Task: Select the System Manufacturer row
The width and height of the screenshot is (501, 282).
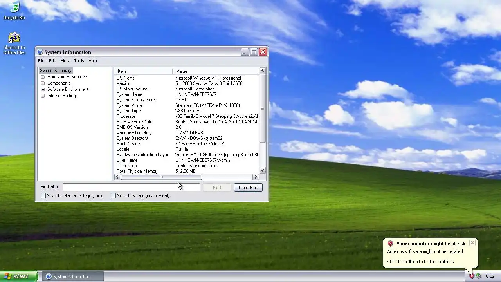Action: coord(187,100)
